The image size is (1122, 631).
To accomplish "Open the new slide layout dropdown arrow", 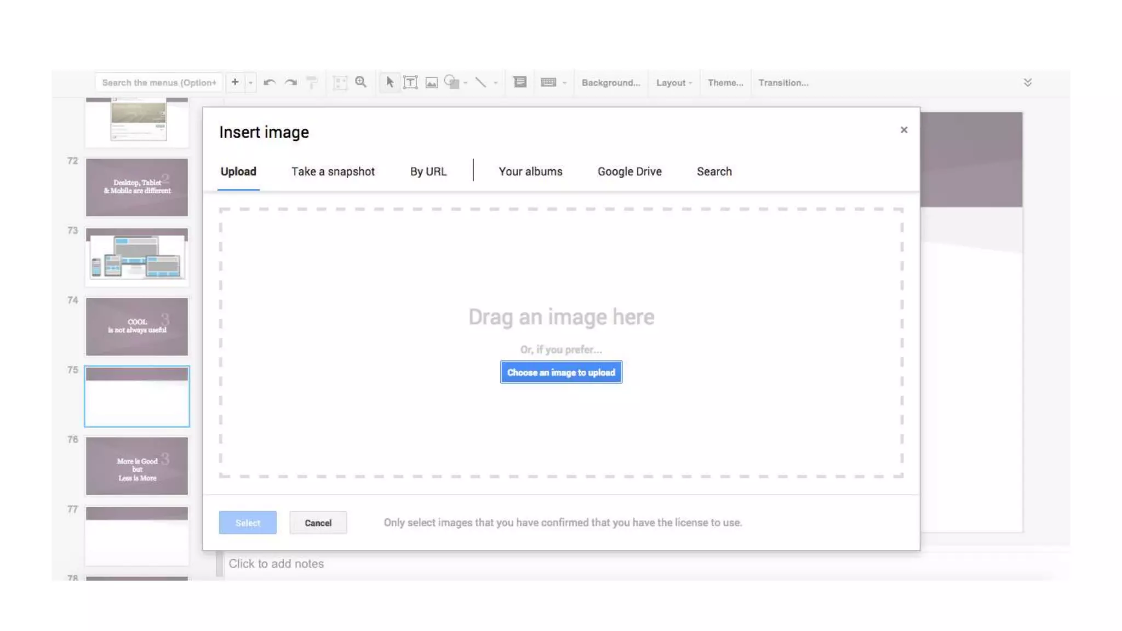I will point(250,83).
